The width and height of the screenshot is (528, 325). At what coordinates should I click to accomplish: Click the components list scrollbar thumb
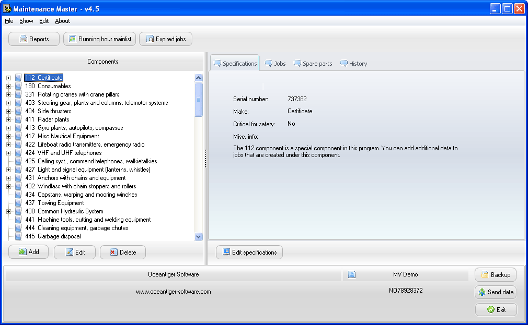tap(198, 100)
